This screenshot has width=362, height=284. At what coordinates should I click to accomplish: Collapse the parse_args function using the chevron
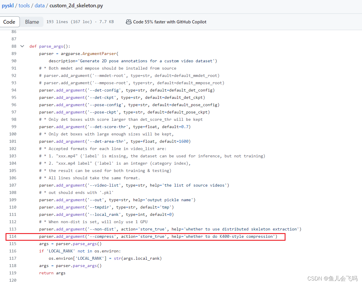click(22, 46)
